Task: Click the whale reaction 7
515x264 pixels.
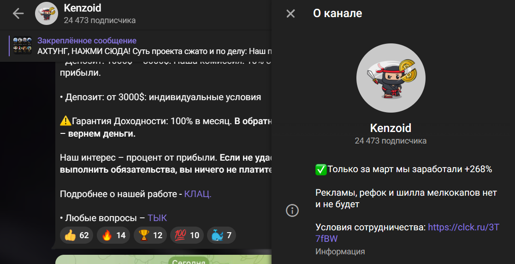Action: tap(221, 235)
